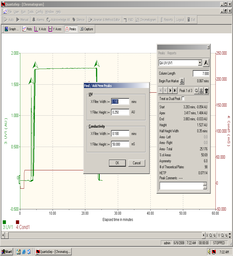Open the Config menu
This screenshot has height=256, width=233.
tap(39, 12)
